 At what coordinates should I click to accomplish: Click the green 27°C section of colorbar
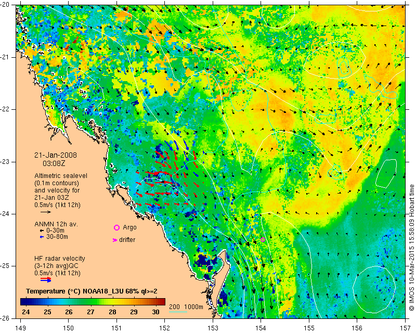pyautogui.click(x=90, y=302)
